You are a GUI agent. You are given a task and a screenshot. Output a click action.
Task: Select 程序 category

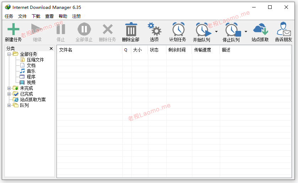click(x=31, y=77)
